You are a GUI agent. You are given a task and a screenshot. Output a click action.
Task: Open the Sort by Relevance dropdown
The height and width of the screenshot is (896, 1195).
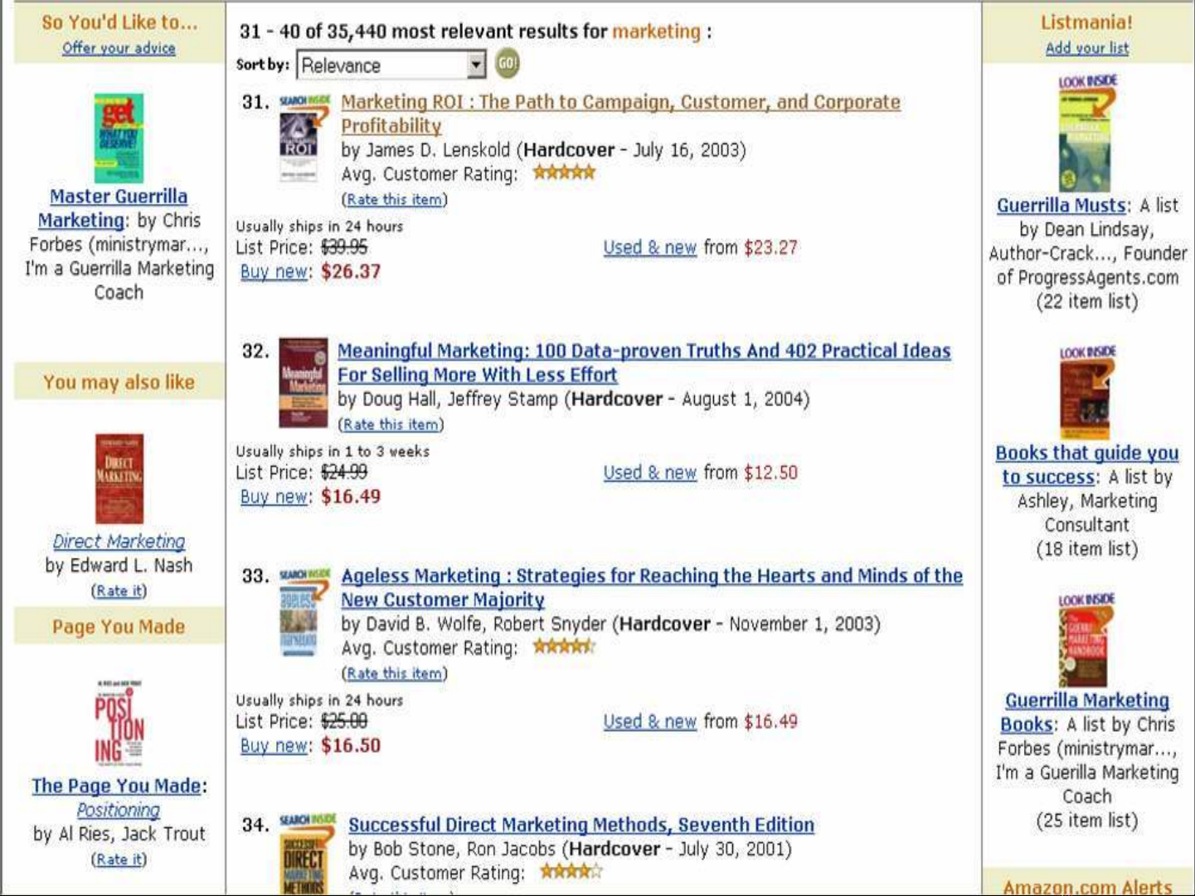(x=475, y=65)
